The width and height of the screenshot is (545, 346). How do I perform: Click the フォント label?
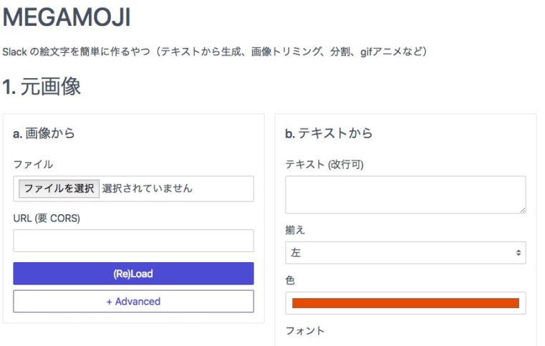[305, 331]
